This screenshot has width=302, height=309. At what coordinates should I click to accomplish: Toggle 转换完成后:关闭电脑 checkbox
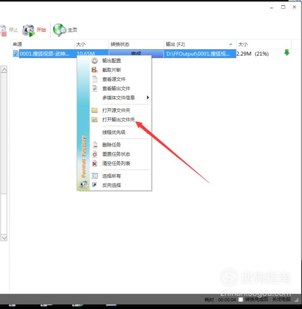tap(241, 300)
